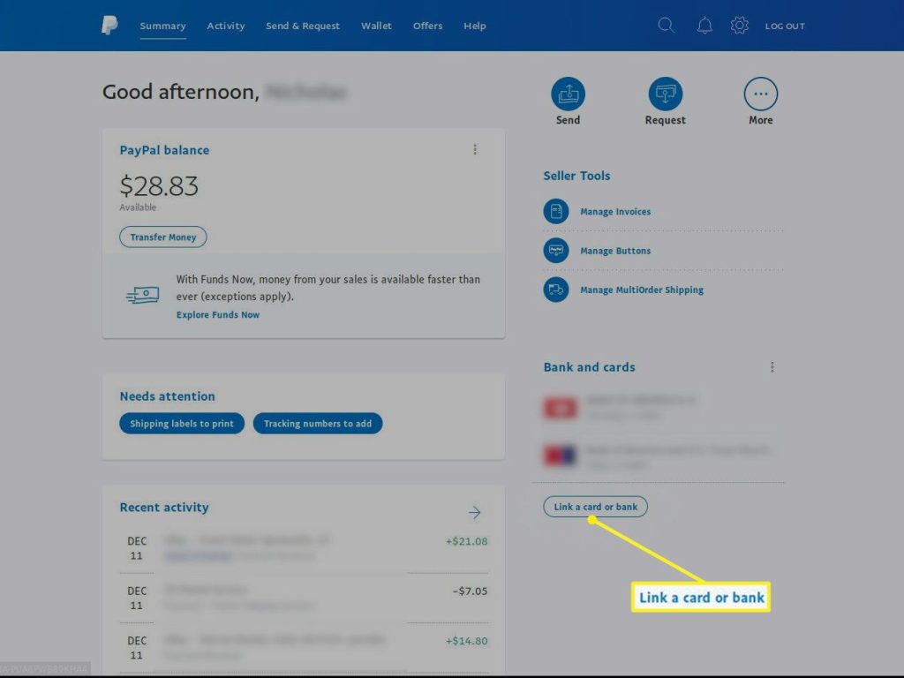The image size is (904, 678).
Task: Click the MultiOrder Shipping truck icon
Action: [556, 290]
